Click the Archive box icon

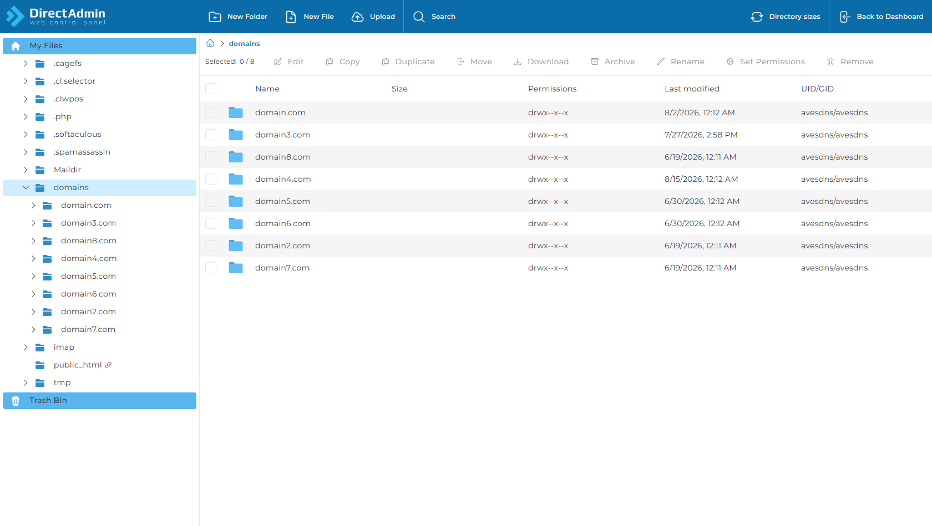point(595,62)
